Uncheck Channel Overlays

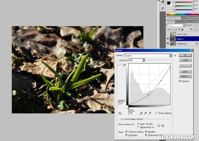point(127,132)
